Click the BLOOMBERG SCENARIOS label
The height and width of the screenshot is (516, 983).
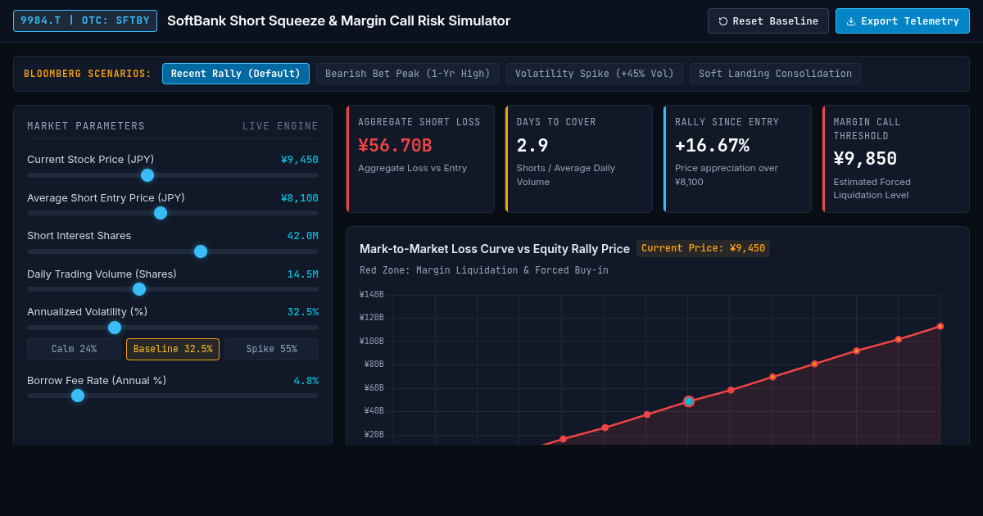coord(88,74)
